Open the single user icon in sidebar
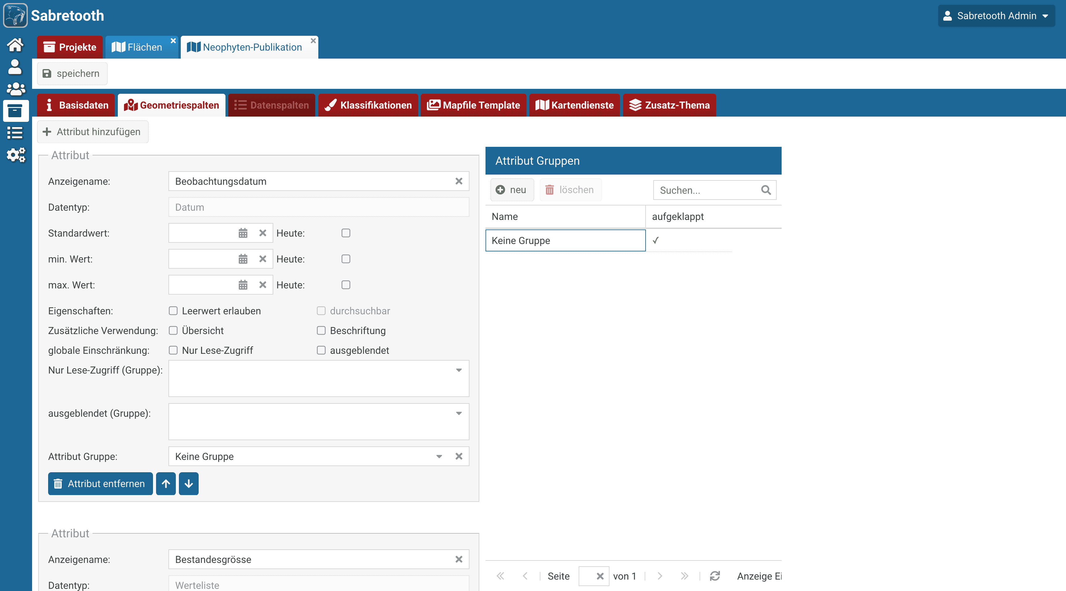The image size is (1066, 591). click(x=15, y=67)
